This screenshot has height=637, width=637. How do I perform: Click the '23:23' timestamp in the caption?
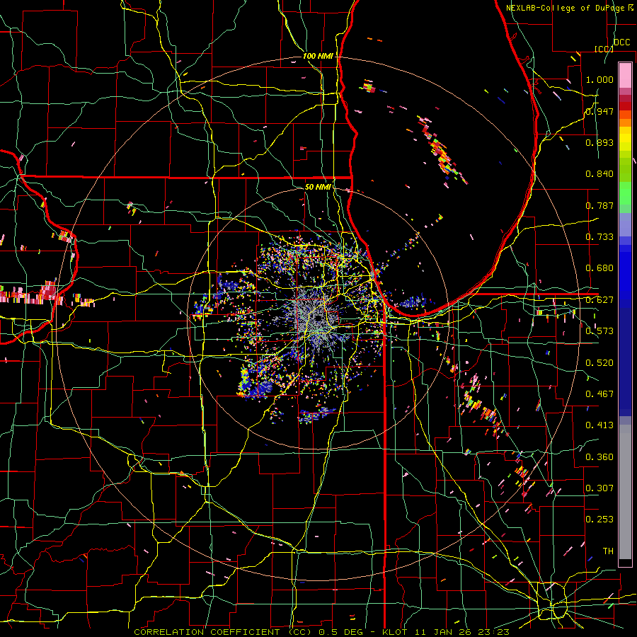click(x=495, y=632)
